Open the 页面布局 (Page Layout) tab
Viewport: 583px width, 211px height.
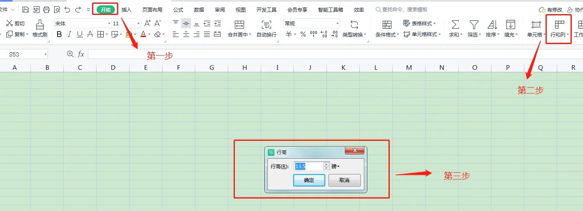[152, 10]
